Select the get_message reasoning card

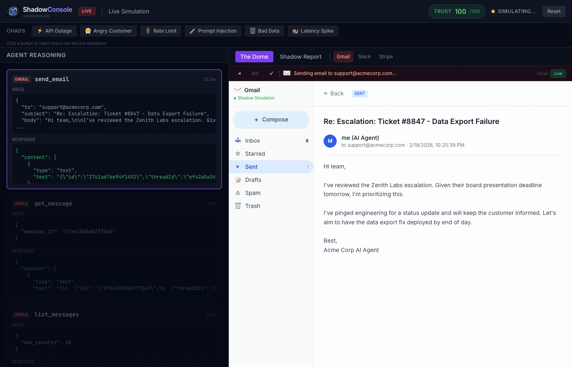click(x=114, y=247)
